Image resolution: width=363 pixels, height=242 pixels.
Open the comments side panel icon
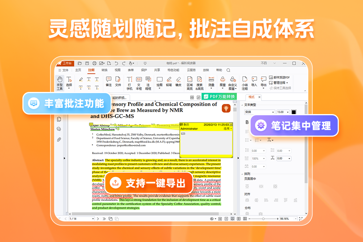59,129
